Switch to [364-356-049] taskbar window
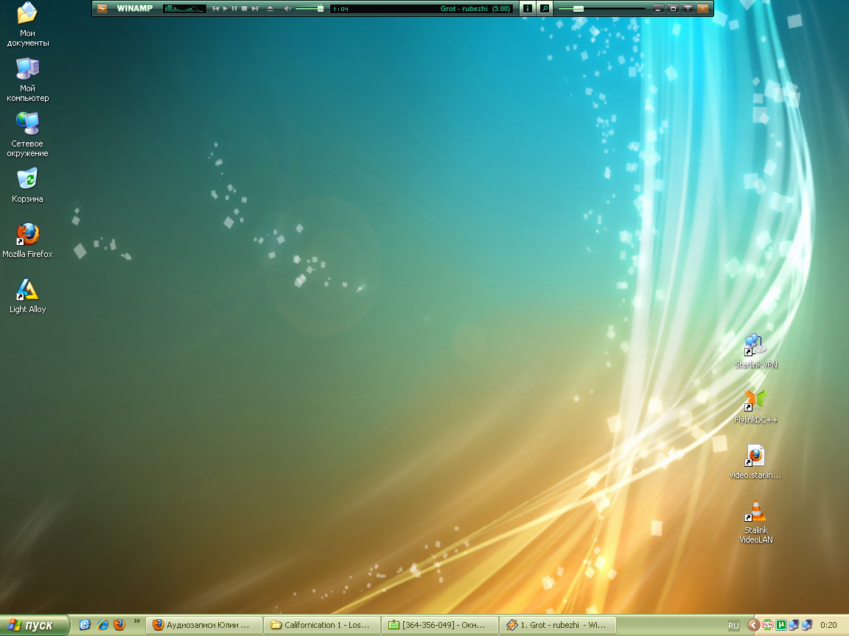This screenshot has width=849, height=636. [441, 625]
